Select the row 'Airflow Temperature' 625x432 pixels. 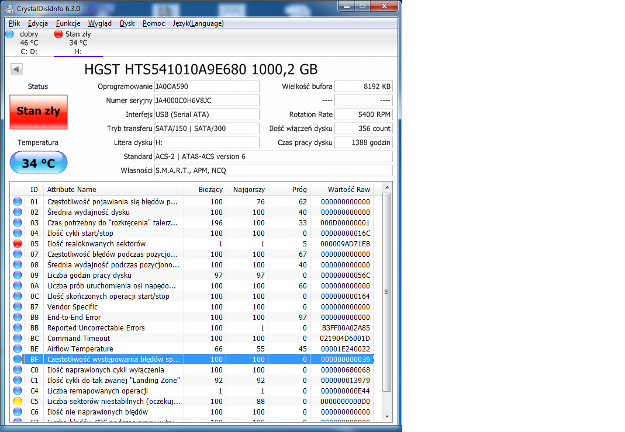coord(192,349)
